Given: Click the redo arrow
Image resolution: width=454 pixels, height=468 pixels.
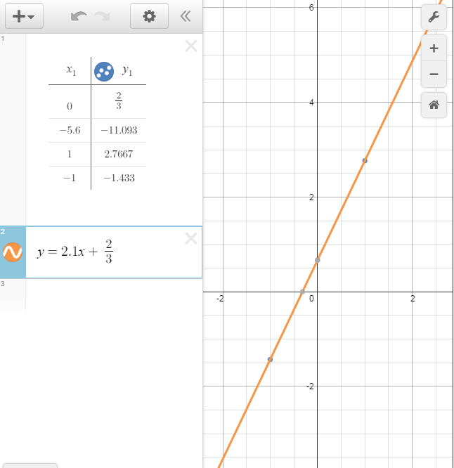Looking at the screenshot, I should click(x=102, y=16).
